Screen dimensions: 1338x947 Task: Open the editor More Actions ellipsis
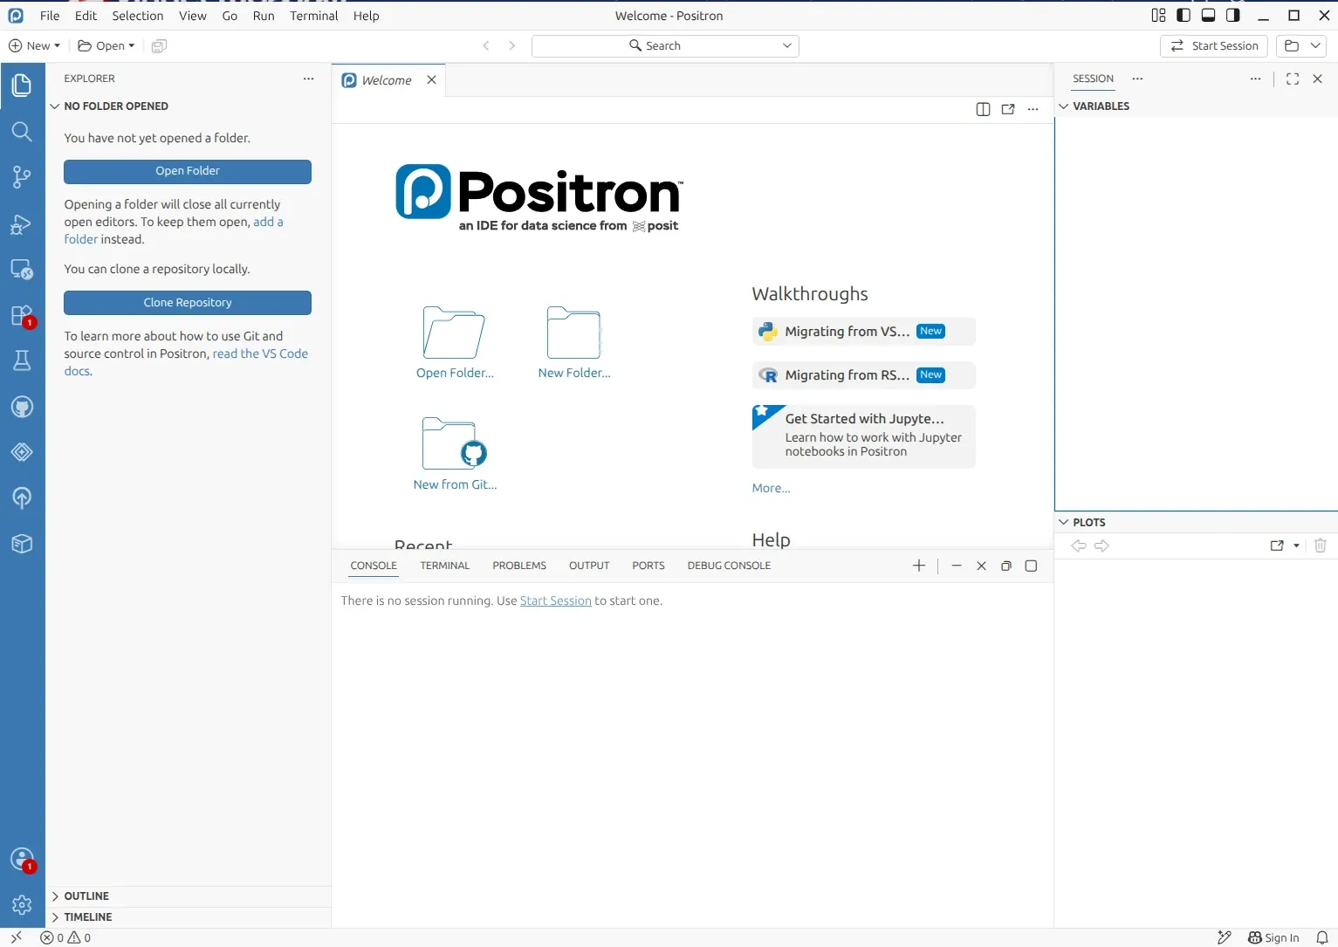click(1033, 109)
